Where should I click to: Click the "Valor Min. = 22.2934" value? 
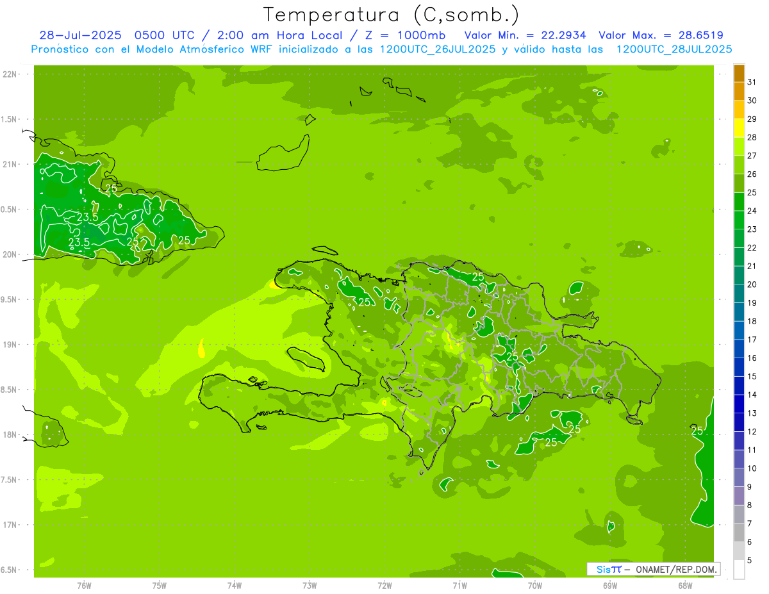click(525, 35)
